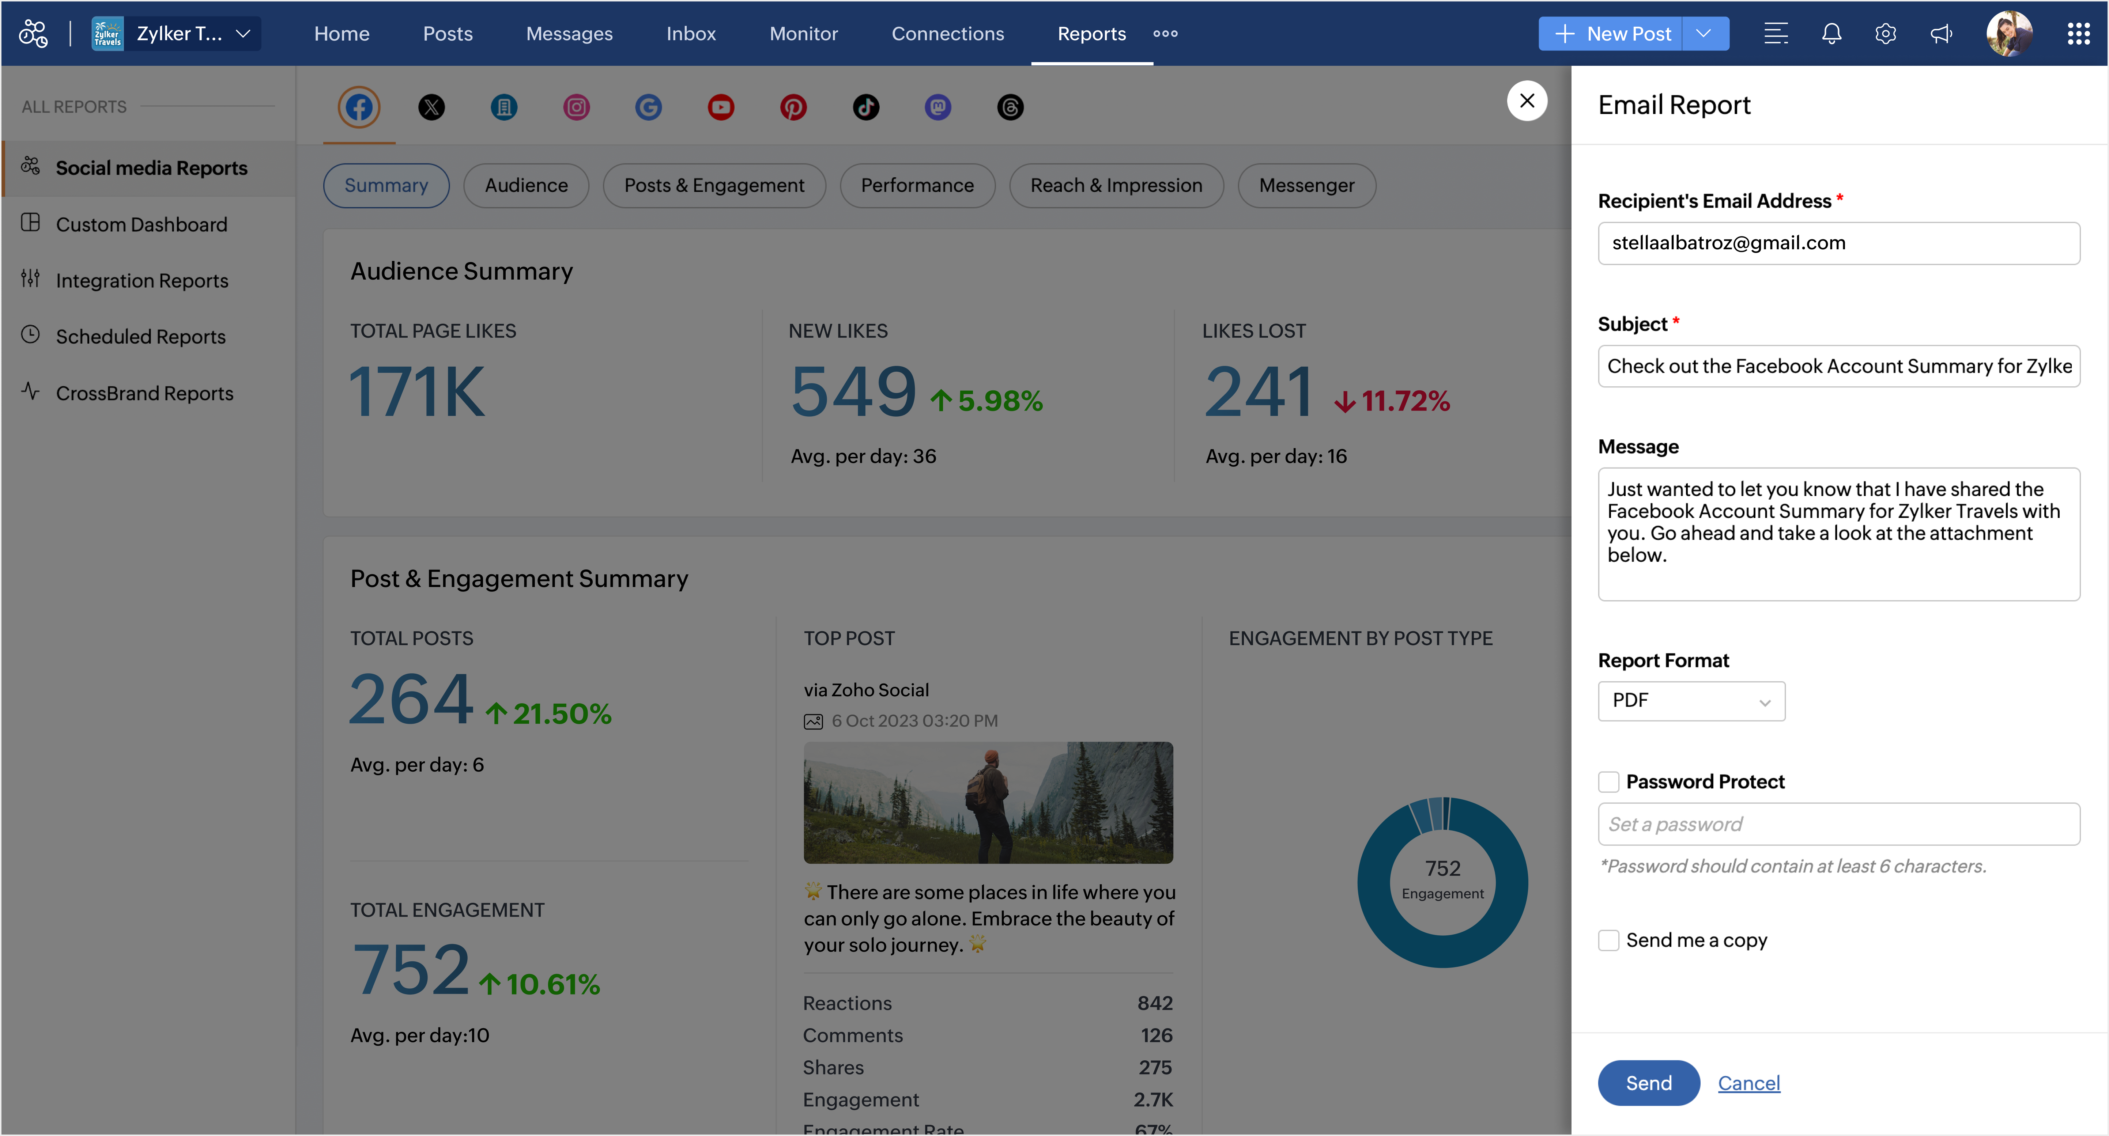The width and height of the screenshot is (2109, 1136).
Task: Open the TikTok channel report
Action: pos(865,107)
